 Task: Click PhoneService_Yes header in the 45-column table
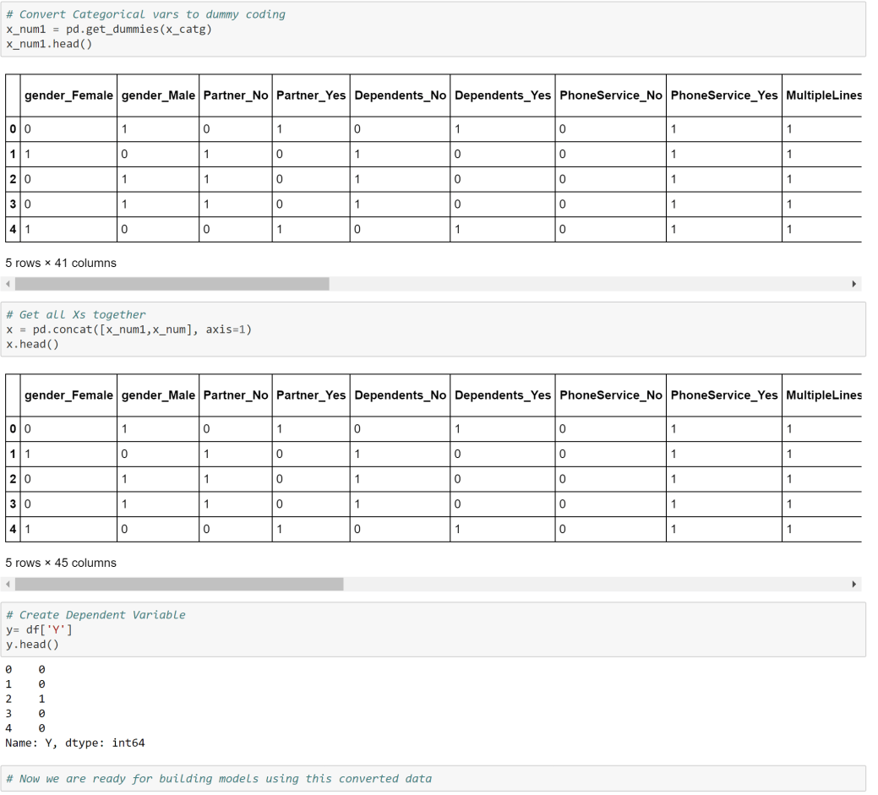point(724,395)
